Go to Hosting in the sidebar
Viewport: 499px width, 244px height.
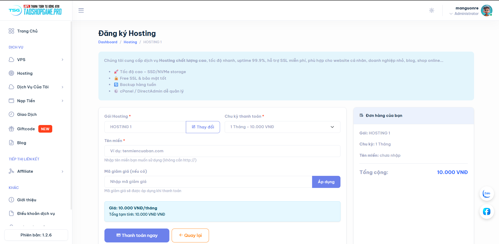[x=25, y=73]
